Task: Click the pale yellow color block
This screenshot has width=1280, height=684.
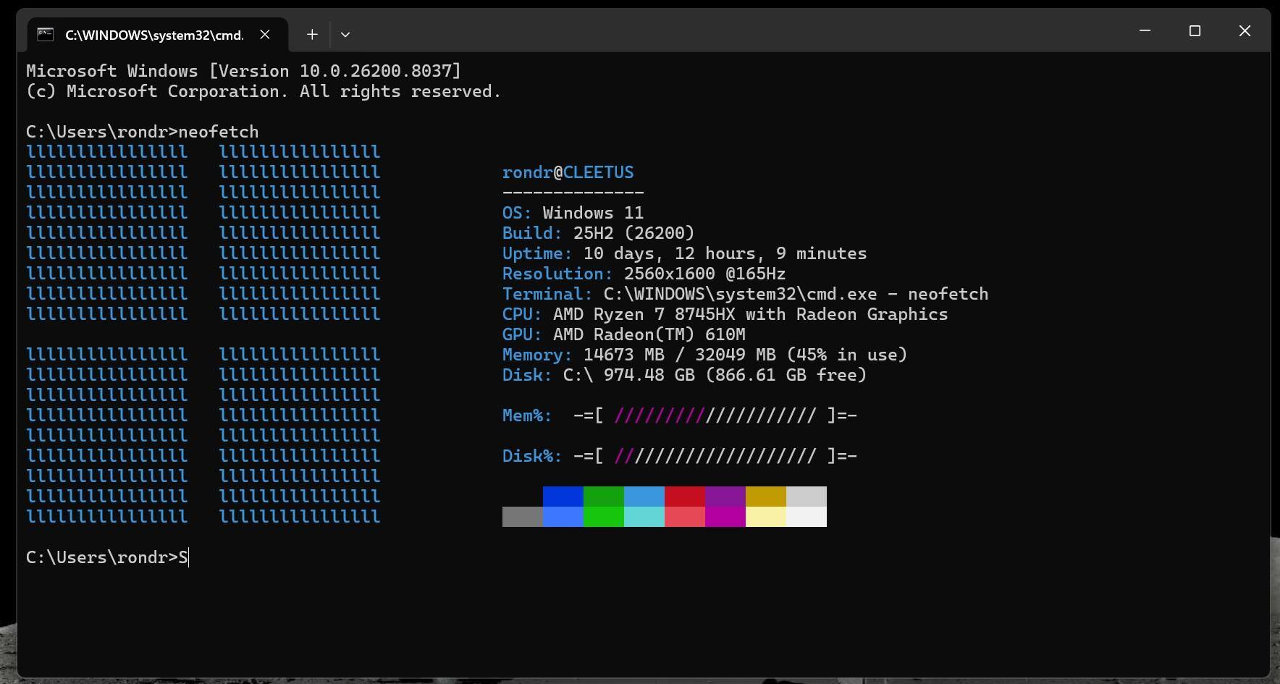Action: (765, 517)
